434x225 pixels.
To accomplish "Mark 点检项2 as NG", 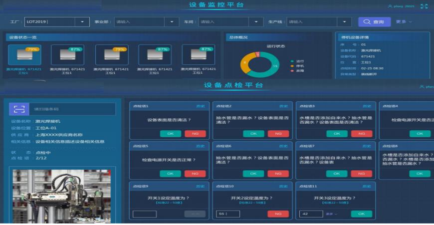I will click(x=278, y=134).
